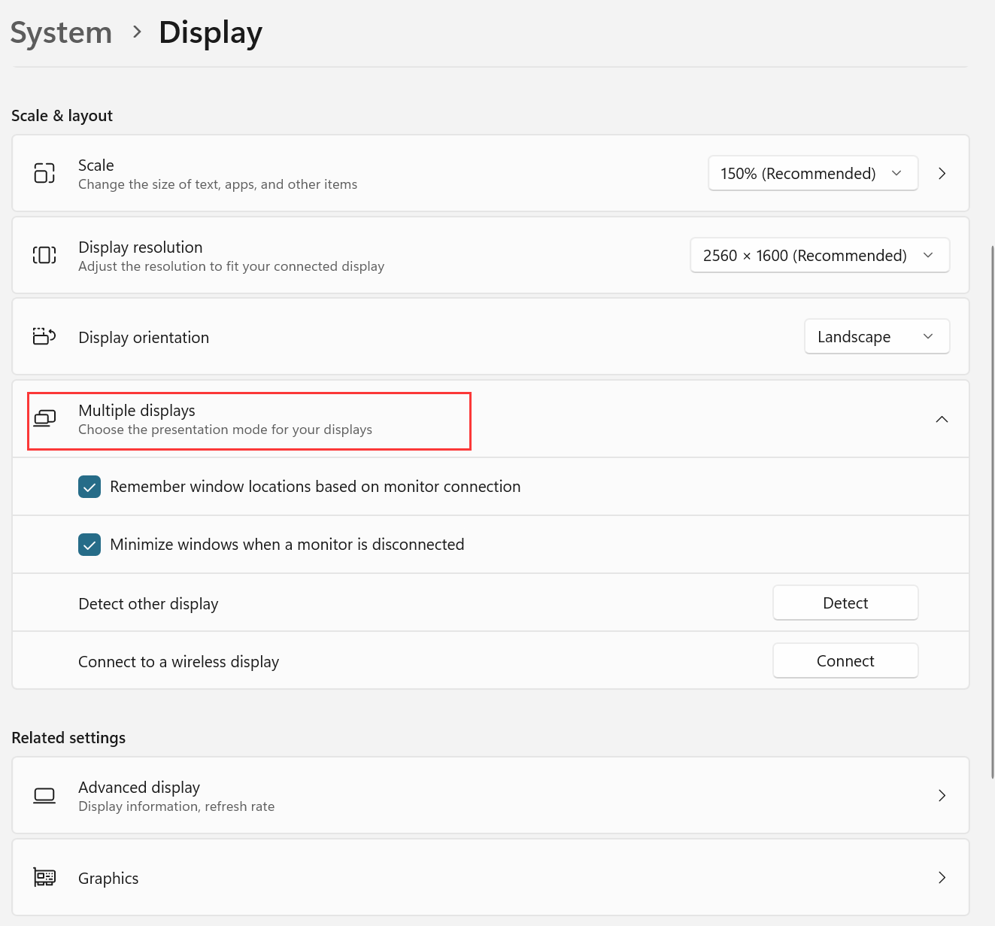Click the Display orientation icon
This screenshot has height=926, width=995.
click(44, 336)
